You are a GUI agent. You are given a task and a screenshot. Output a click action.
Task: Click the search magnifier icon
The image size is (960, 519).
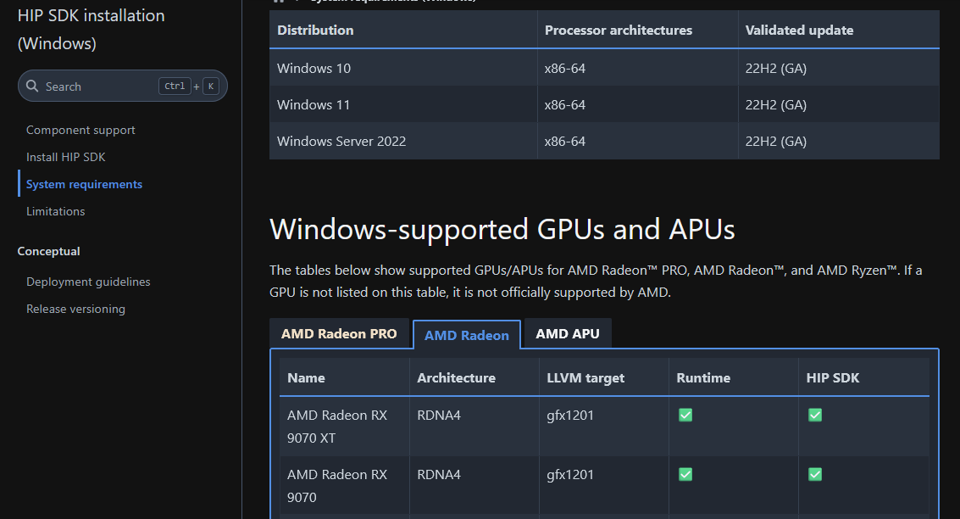pyautogui.click(x=32, y=86)
